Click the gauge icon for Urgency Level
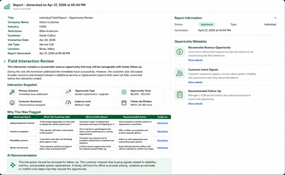This screenshot has width=285, height=175. tap(68, 103)
